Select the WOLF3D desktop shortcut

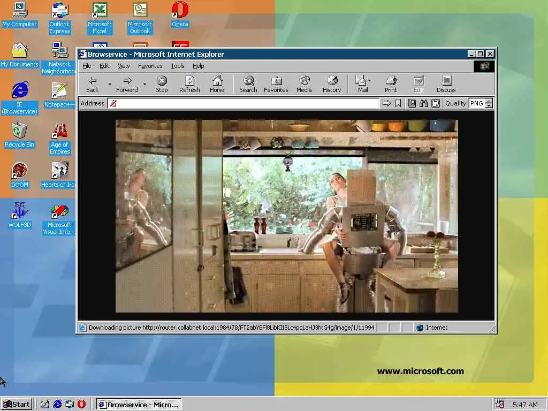click(20, 215)
